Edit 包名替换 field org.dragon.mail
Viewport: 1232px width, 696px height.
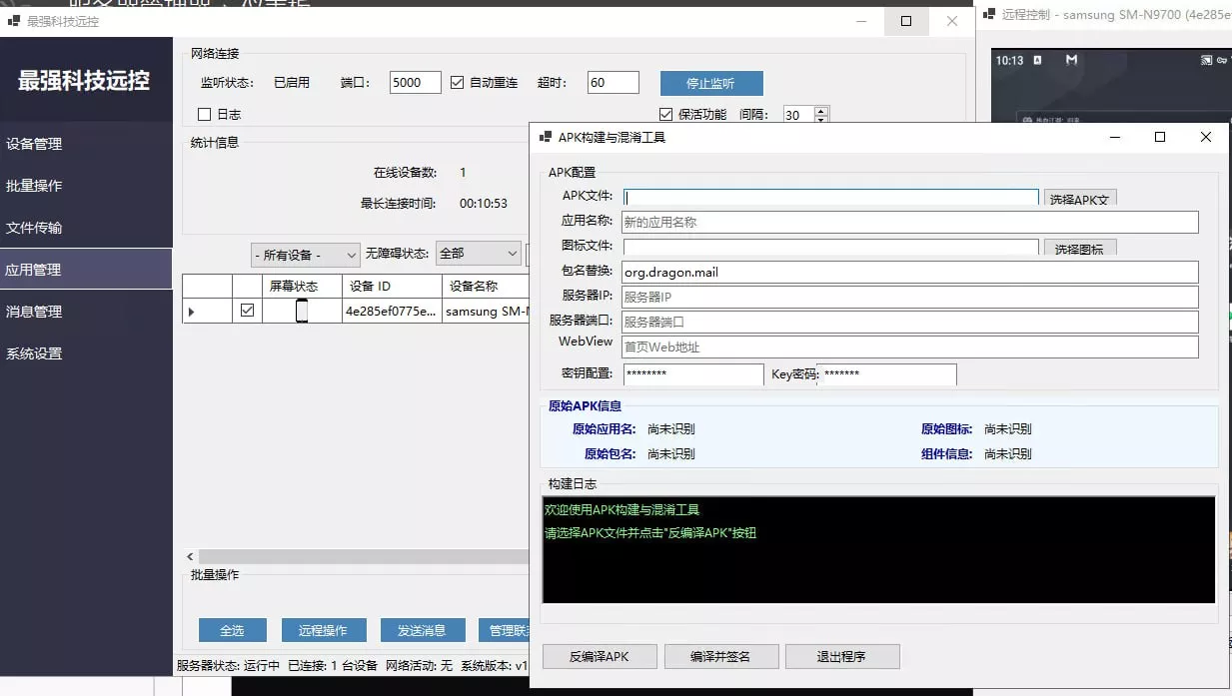[x=910, y=272]
